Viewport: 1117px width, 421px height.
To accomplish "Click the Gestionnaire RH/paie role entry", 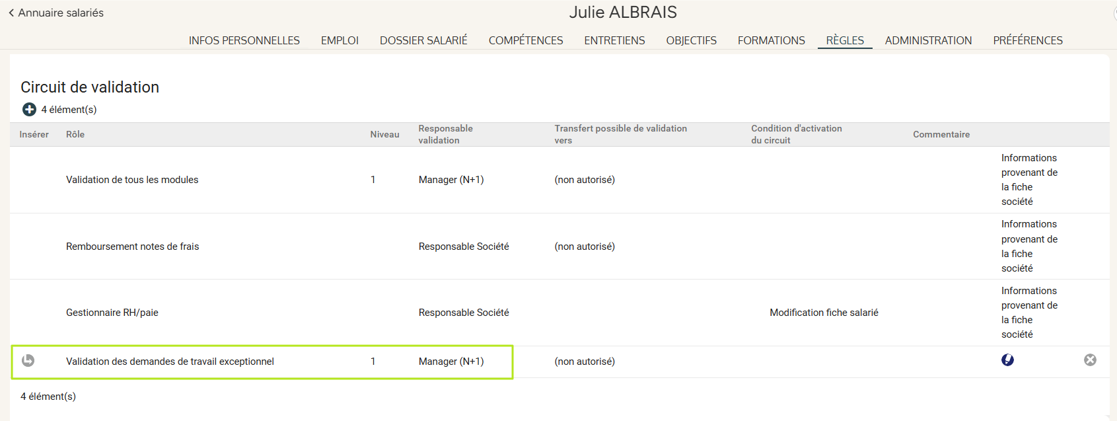I will (112, 313).
